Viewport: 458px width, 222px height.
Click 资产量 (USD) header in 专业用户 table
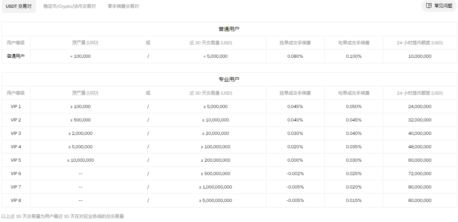click(85, 93)
